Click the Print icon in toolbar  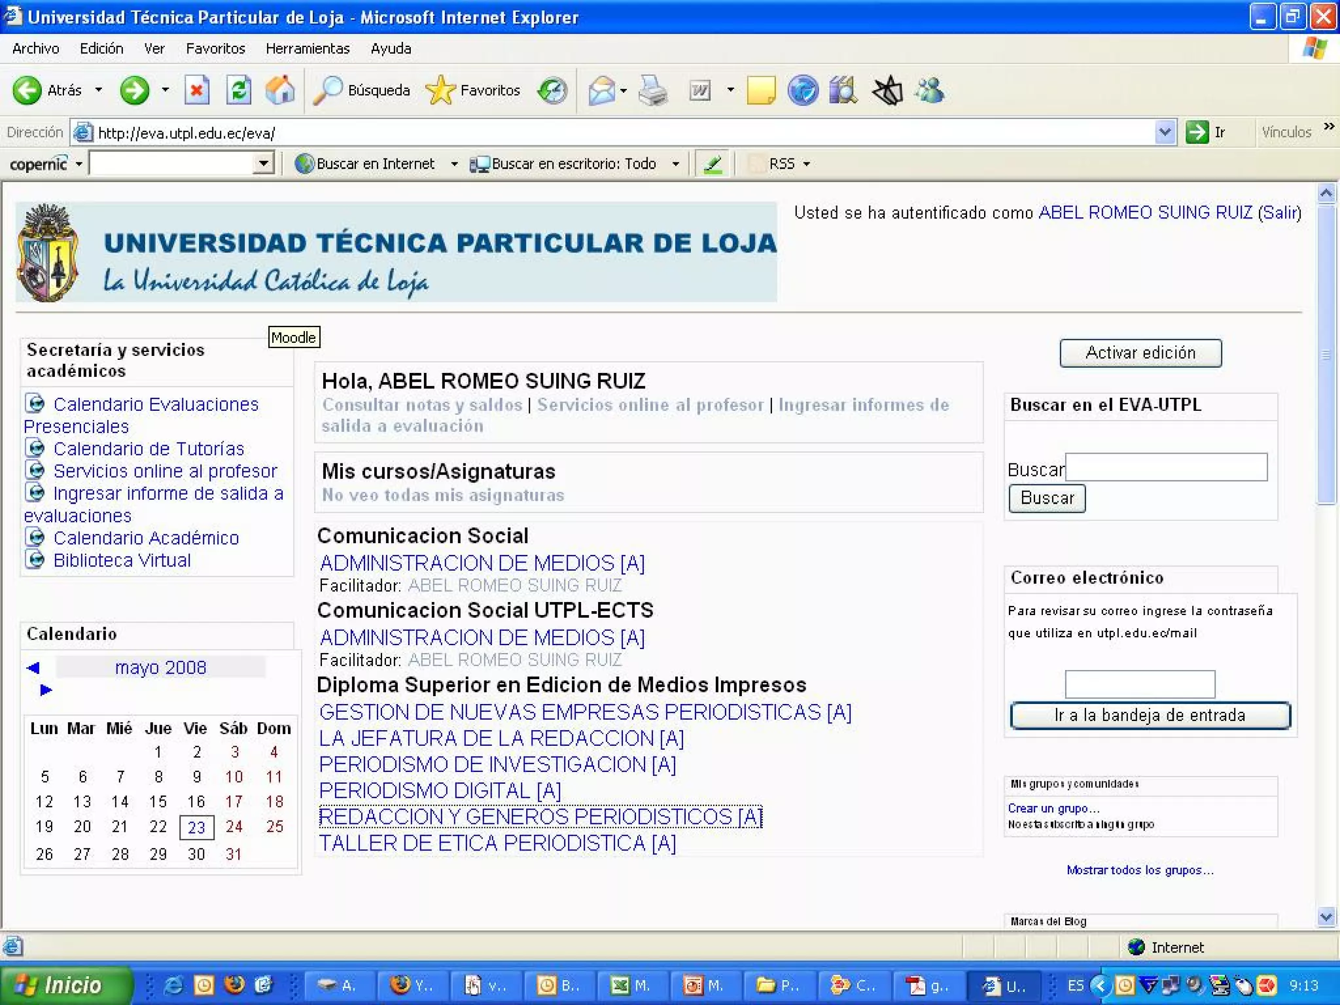point(652,90)
